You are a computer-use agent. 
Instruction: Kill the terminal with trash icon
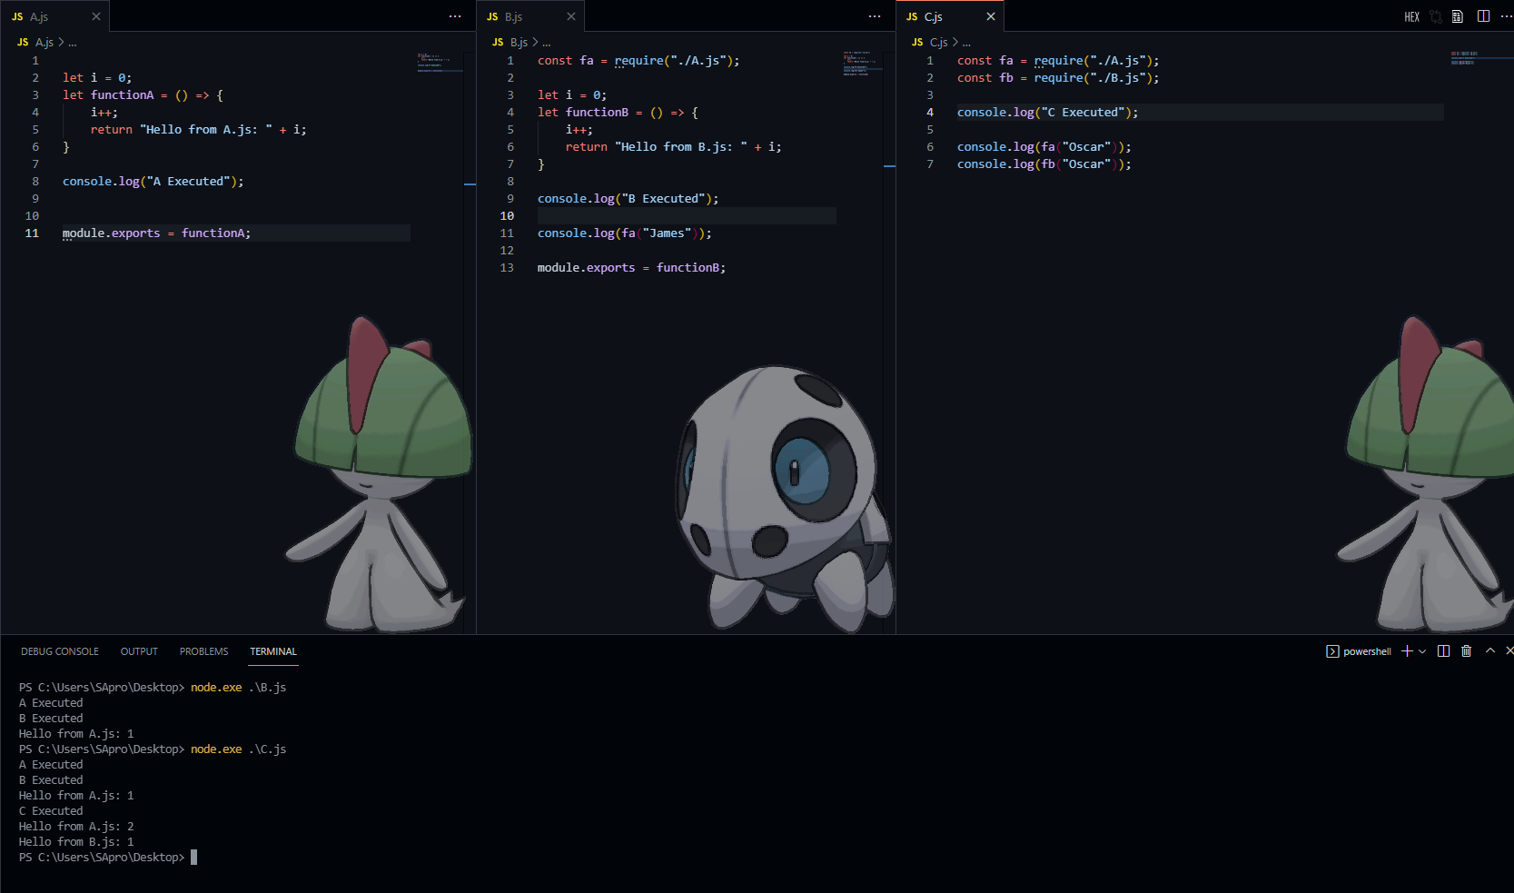(x=1466, y=651)
